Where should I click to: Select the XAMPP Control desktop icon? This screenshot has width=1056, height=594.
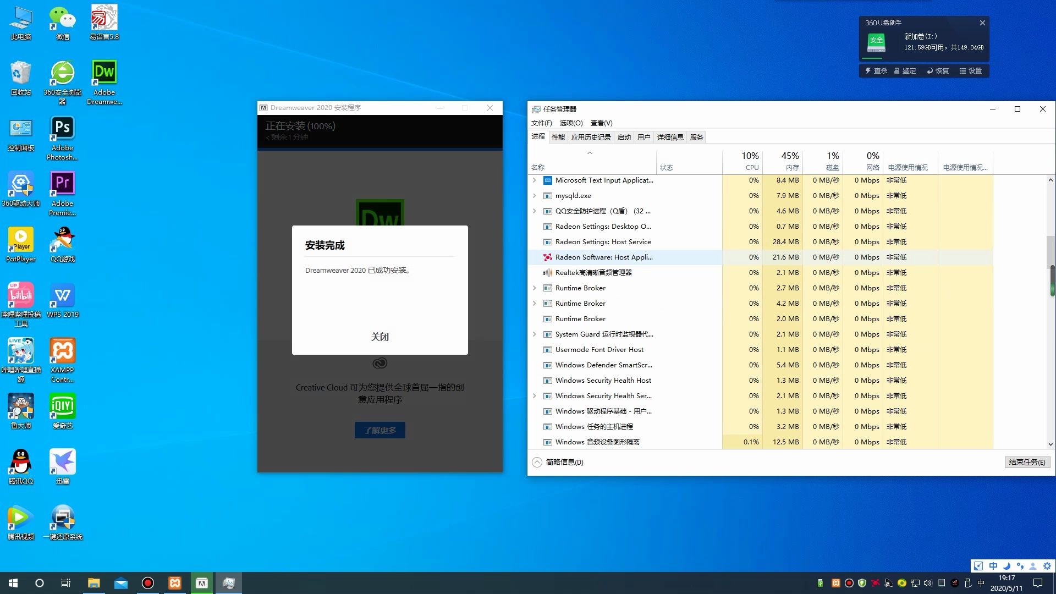[62, 360]
